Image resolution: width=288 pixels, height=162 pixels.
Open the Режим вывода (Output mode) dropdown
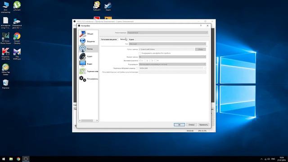point(167,33)
